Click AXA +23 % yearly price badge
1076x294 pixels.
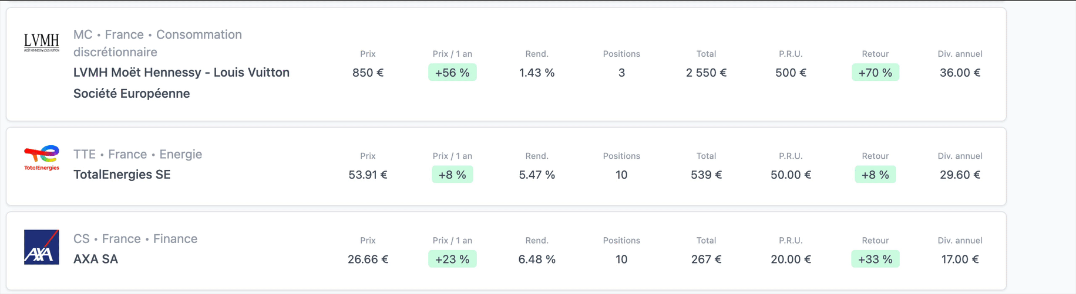(452, 259)
